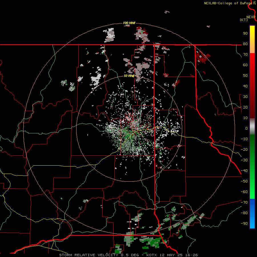The image size is (257, 257).
Task: Click the 90 value on velocity scale
Action: 245,33
